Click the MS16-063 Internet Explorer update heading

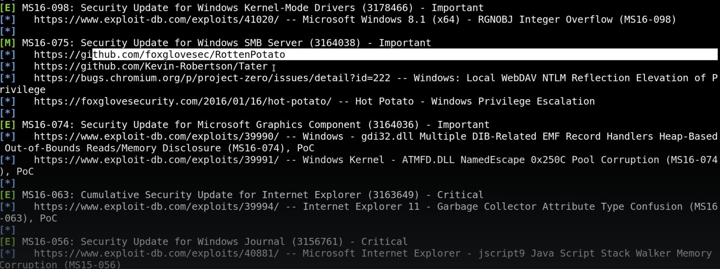pyautogui.click(x=253, y=195)
